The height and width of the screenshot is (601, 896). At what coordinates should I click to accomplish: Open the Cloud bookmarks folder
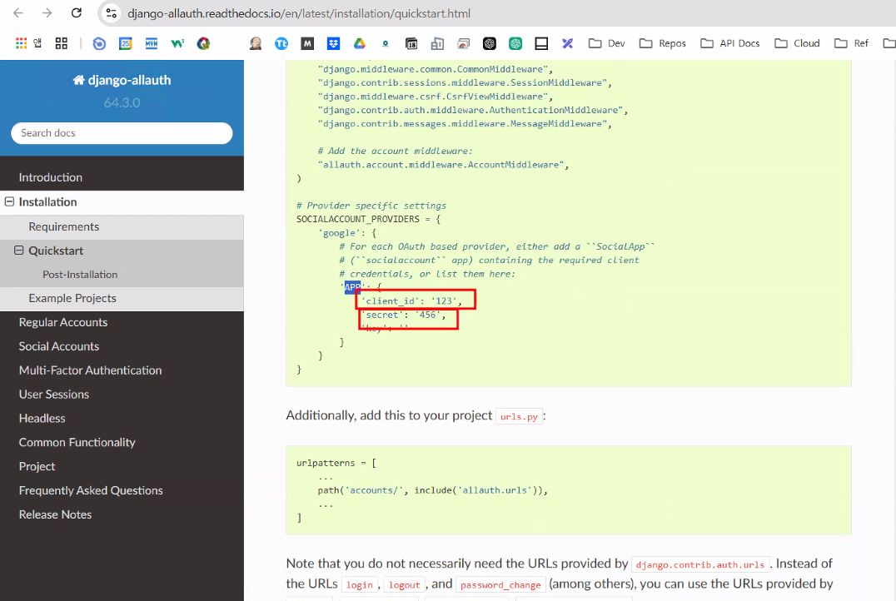coord(797,43)
